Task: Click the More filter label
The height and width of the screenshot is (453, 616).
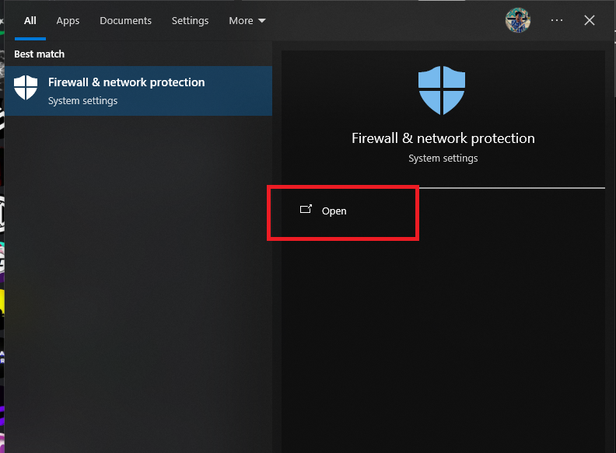Action: coord(240,21)
